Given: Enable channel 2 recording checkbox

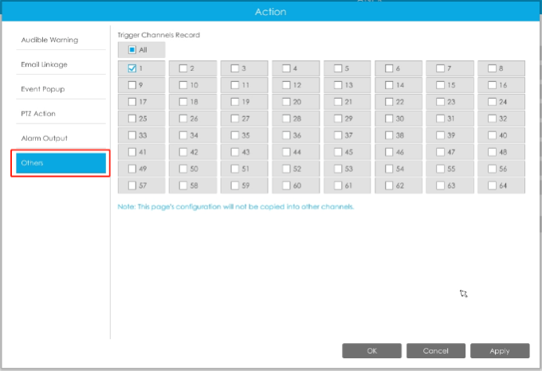Looking at the screenshot, I should coord(183,68).
